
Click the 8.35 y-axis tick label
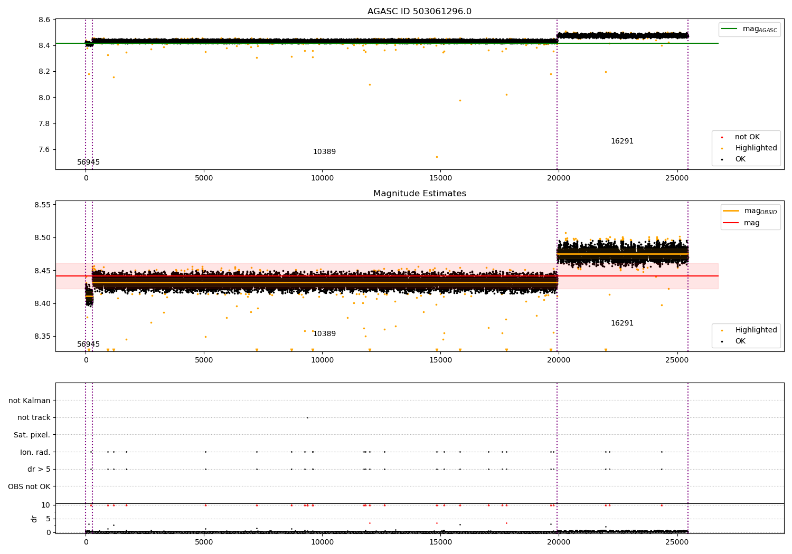click(x=43, y=337)
